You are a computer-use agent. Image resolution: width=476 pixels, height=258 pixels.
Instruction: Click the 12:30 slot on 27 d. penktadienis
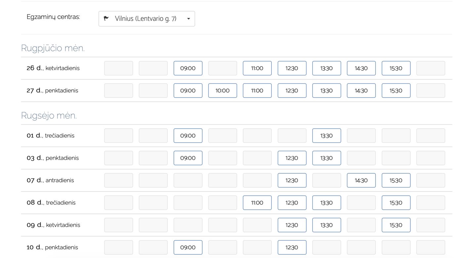[292, 91]
